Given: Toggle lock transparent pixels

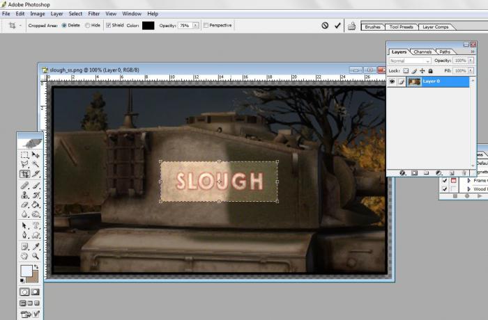Looking at the screenshot, I should [406, 71].
